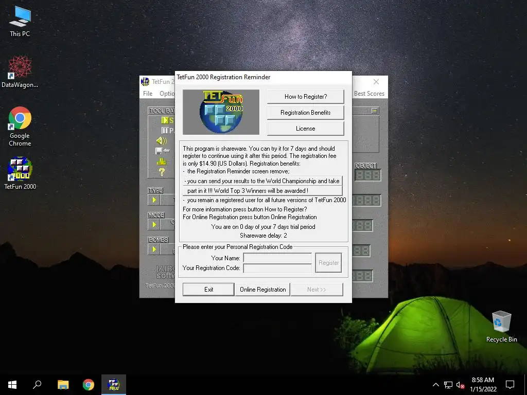View the License button
Image resolution: width=527 pixels, height=395 pixels.
pos(306,128)
